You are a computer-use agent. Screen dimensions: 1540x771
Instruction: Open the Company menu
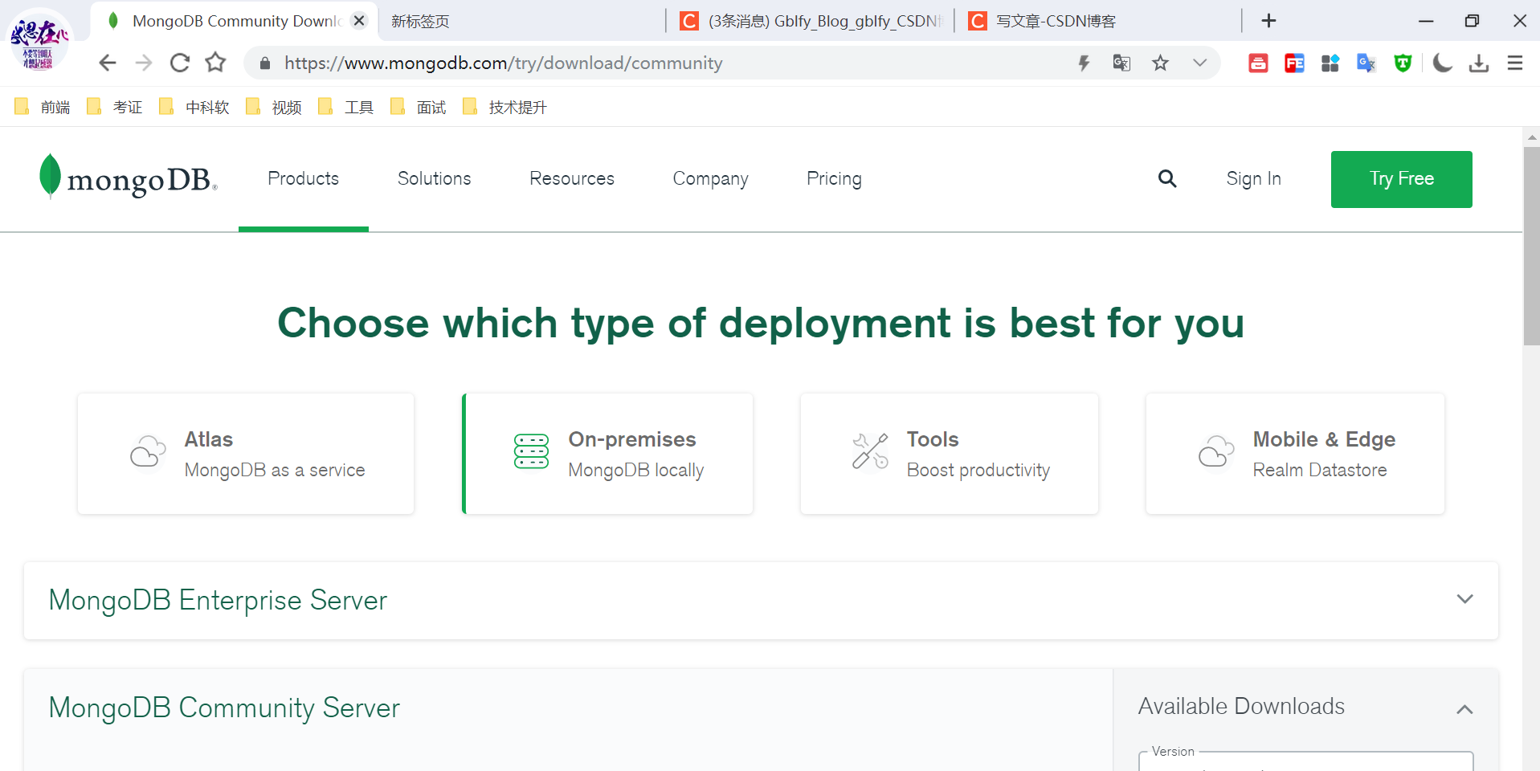point(711,178)
